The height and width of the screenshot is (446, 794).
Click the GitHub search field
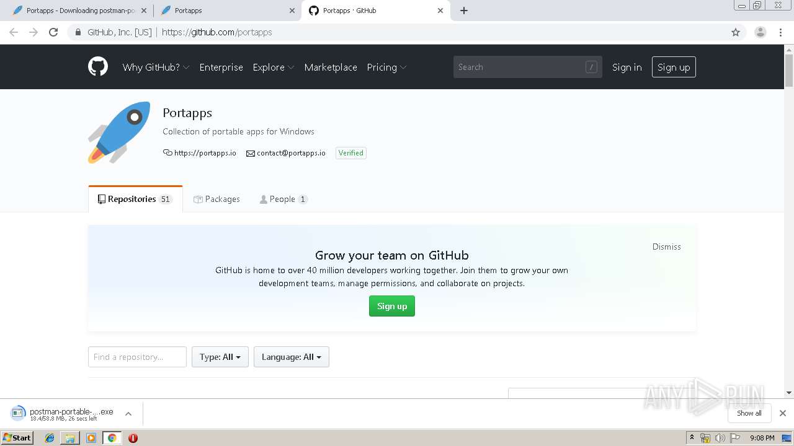tap(528, 67)
